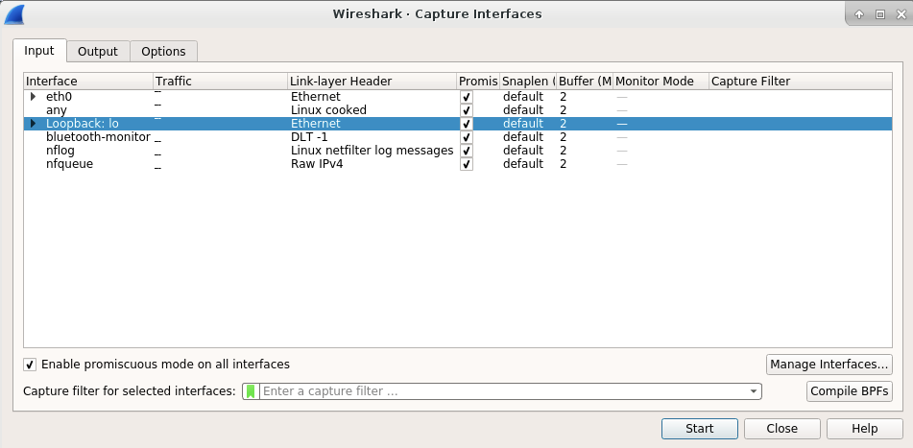Viewport: 913px width, 448px height.
Task: Click the default snaplen for nflog
Action: pyautogui.click(x=523, y=150)
